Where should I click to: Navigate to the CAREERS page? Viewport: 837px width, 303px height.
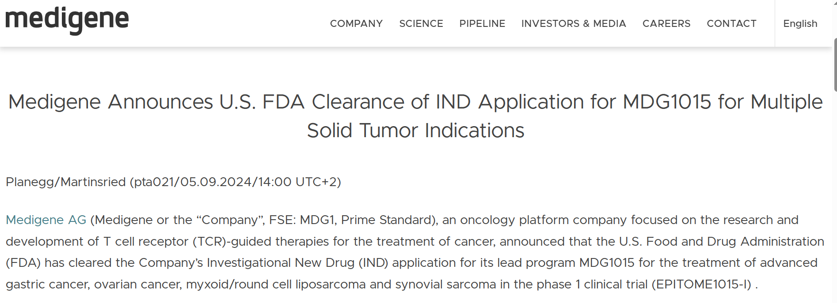point(666,24)
